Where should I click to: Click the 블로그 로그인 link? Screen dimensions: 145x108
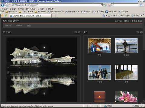137,21
